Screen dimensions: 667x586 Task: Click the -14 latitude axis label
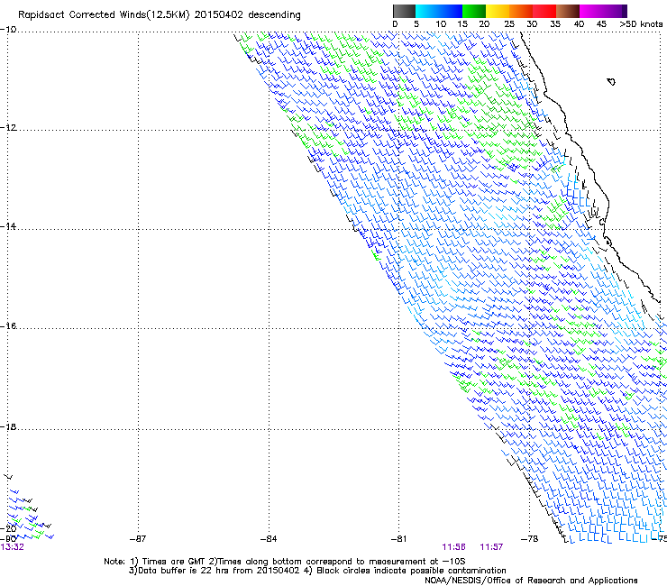pyautogui.click(x=8, y=226)
